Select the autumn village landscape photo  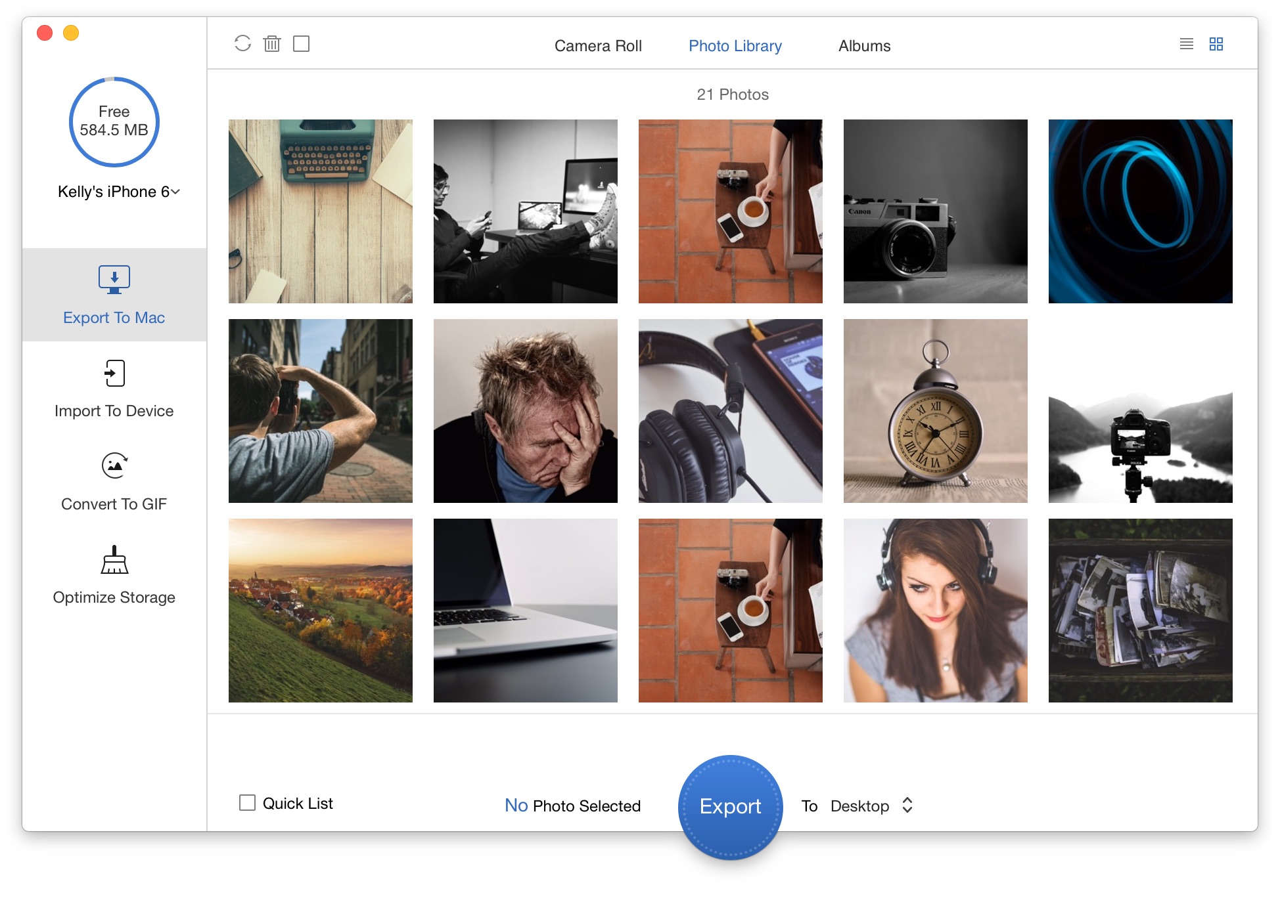pos(321,611)
